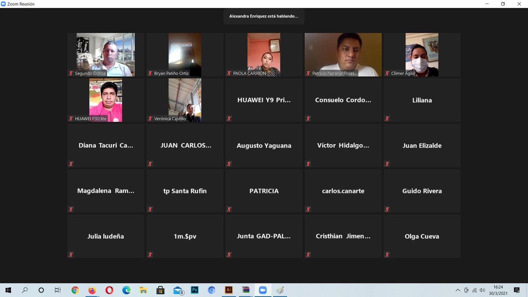Image resolution: width=528 pixels, height=297 pixels.
Task: Click the muted mic icon on carlos.canarte tile
Action: point(308,209)
